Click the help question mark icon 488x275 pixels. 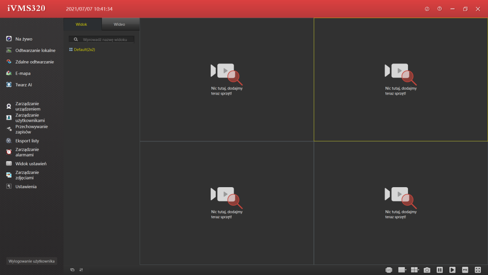[x=439, y=9]
